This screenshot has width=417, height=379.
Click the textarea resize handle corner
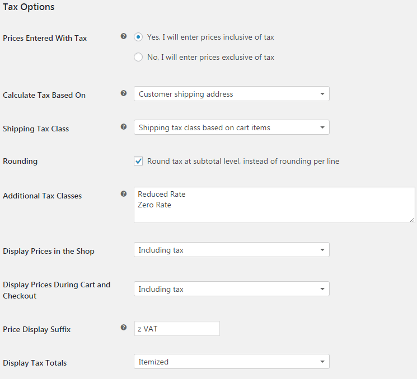tap(412, 220)
